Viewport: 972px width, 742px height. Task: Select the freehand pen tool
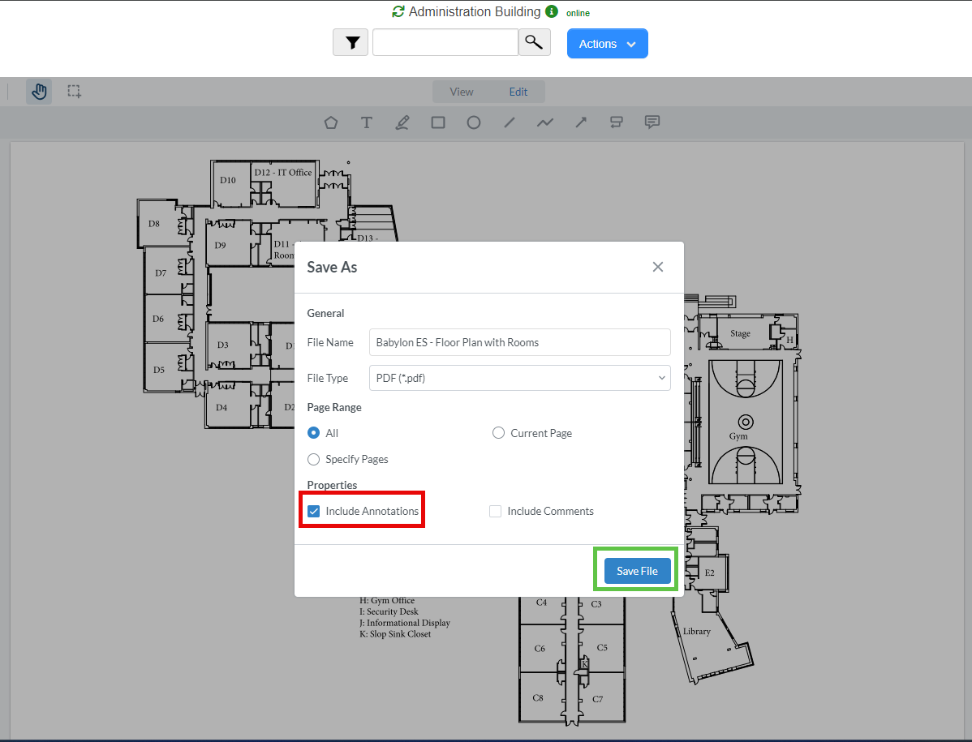pos(402,122)
